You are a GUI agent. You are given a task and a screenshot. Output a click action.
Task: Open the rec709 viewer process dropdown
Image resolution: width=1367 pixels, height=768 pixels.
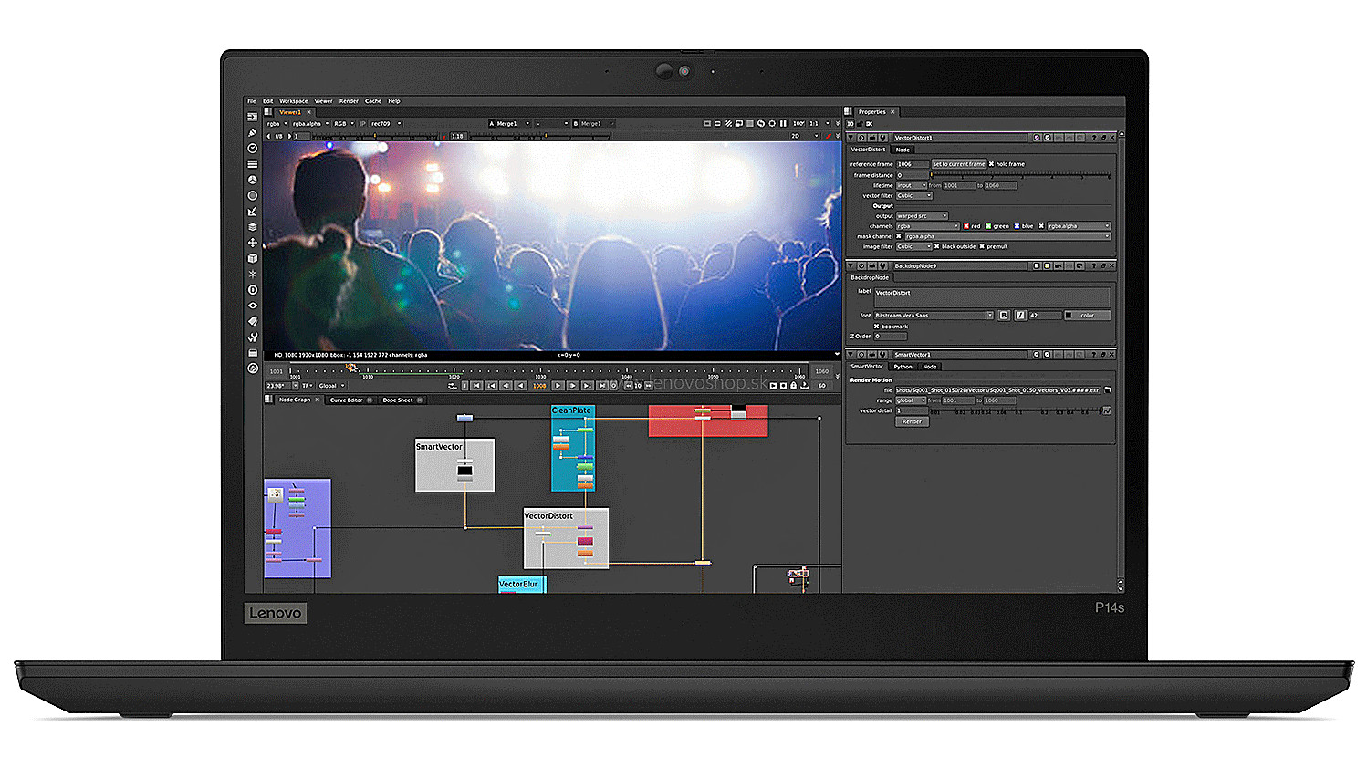385,123
